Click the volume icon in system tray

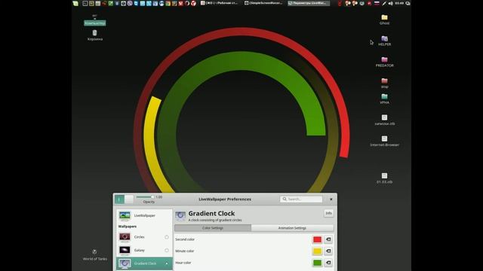(x=391, y=3)
